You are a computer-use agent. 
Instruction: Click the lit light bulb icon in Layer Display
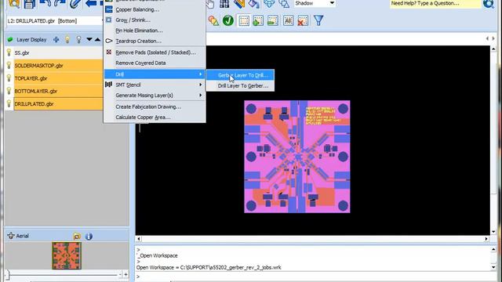pyautogui.click(x=67, y=40)
